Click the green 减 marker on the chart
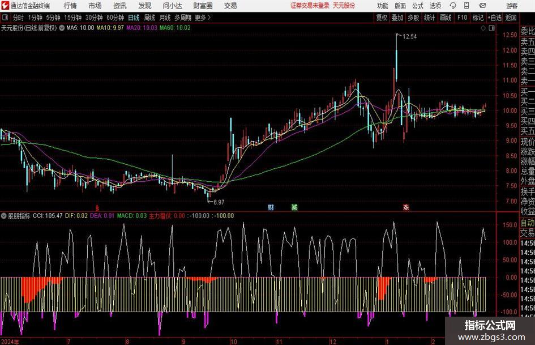This screenshot has height=345, width=535. click(x=294, y=207)
